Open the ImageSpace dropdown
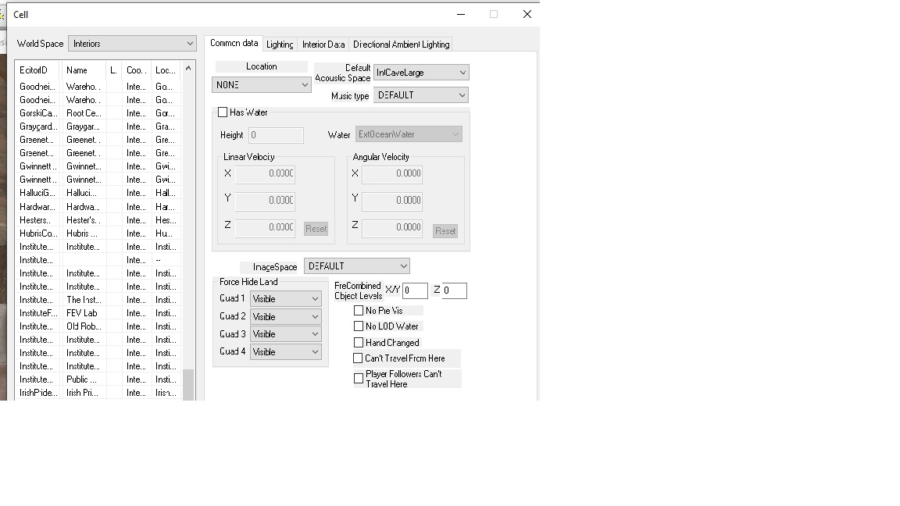Image resolution: width=900 pixels, height=506 pixels. [356, 266]
